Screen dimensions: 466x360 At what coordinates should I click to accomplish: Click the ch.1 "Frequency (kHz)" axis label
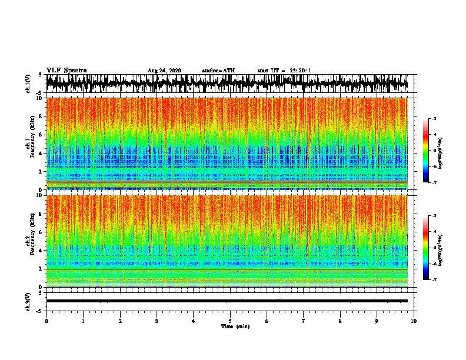click(33, 136)
